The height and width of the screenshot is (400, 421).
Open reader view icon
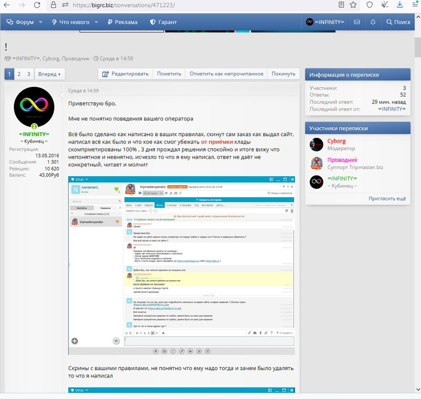coord(341,4)
